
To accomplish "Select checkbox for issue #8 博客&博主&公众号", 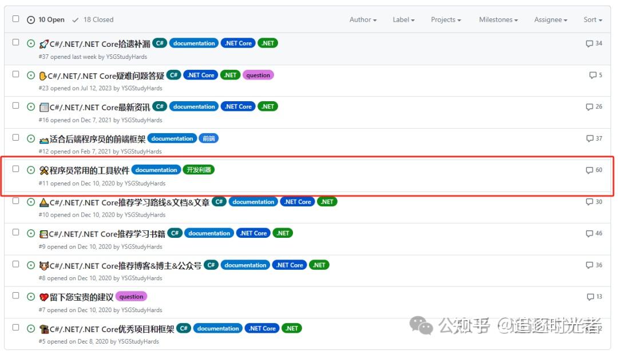I will click(16, 264).
